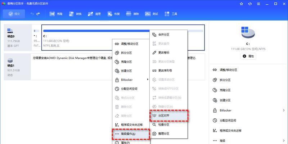
Task: Open the 克隆 clone tool in toolbar
Action: pyautogui.click(x=56, y=14)
